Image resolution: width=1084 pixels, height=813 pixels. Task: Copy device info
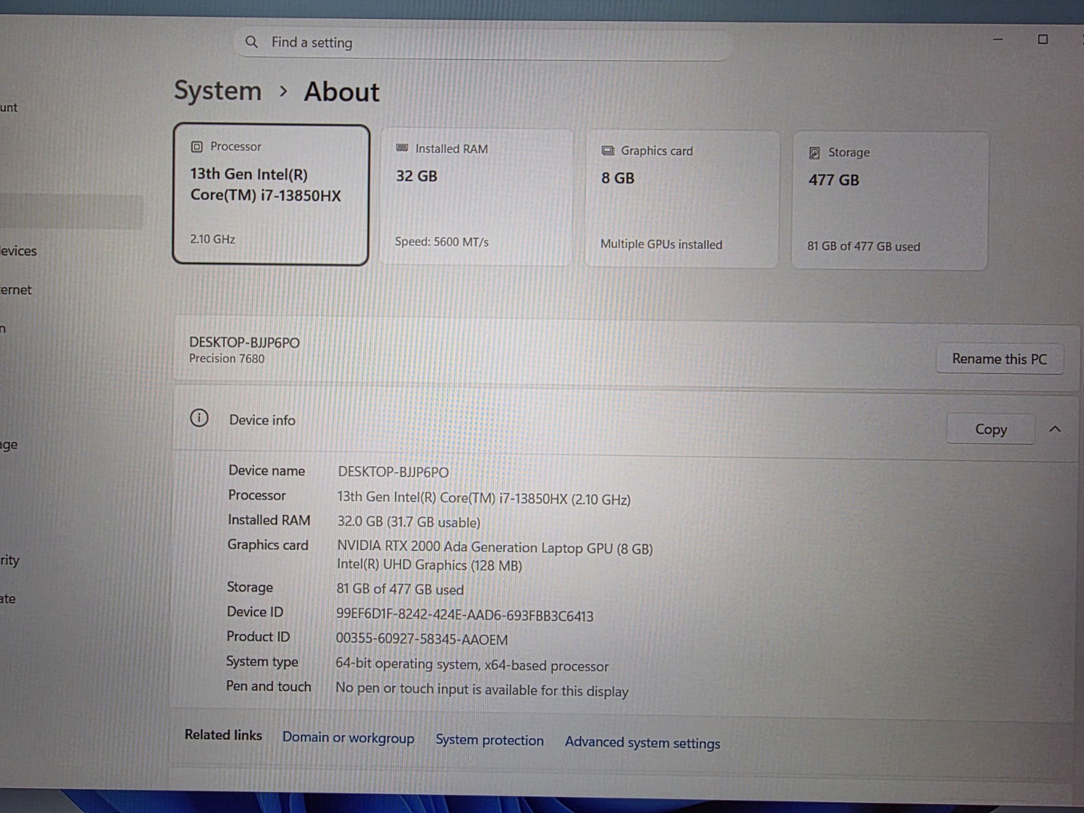coord(991,430)
